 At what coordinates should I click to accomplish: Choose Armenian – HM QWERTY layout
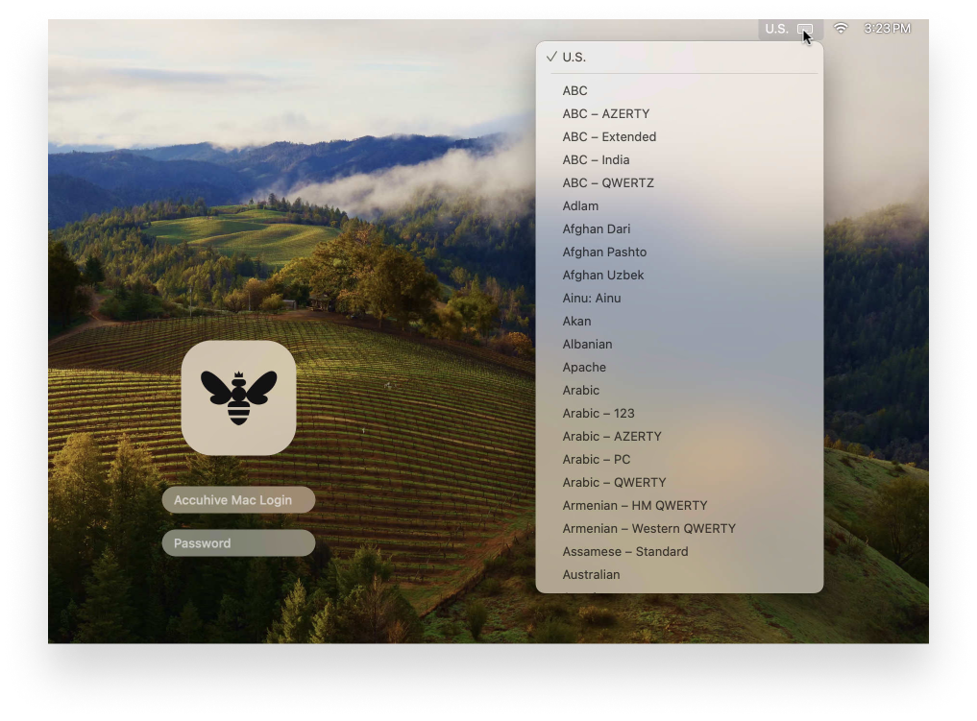[x=634, y=505]
